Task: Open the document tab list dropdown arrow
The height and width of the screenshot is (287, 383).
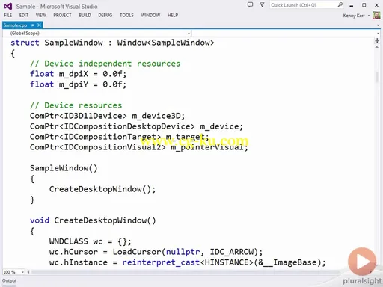Action: pos(378,25)
